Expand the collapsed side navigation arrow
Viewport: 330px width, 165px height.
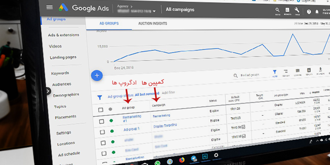click(48, 91)
